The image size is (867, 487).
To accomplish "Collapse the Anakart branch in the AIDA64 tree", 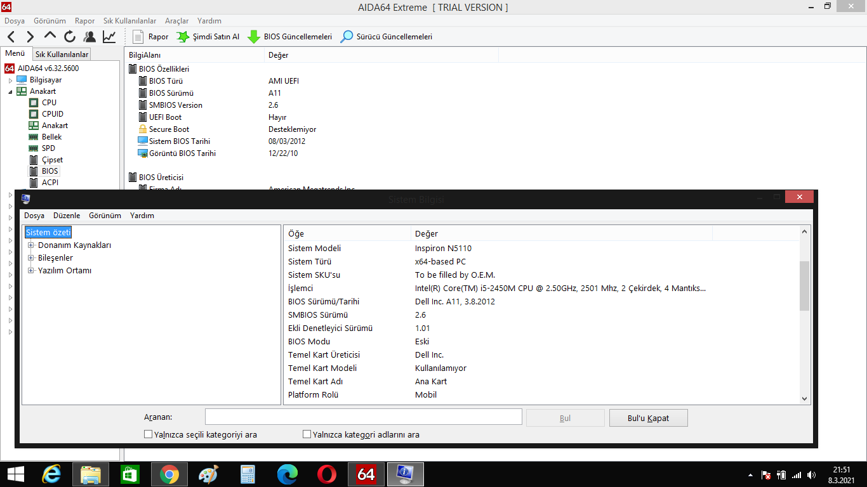I will [10, 91].
